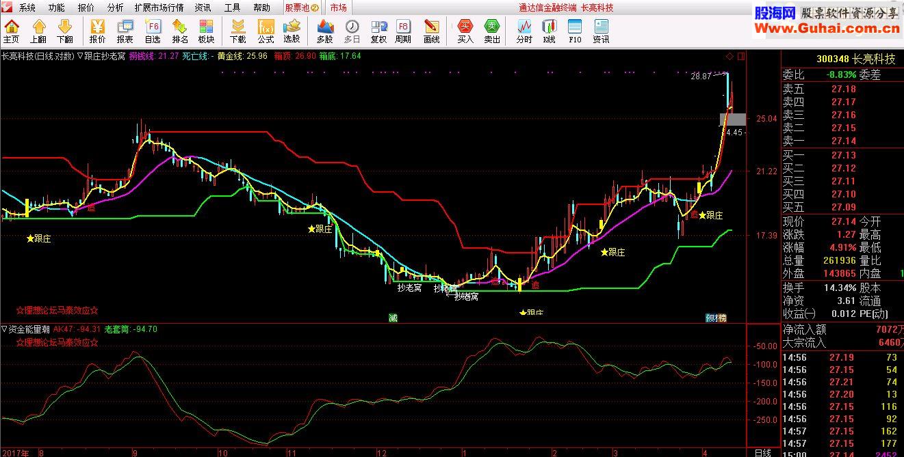Click the stock code 300348 长亮科技 header

[855, 59]
